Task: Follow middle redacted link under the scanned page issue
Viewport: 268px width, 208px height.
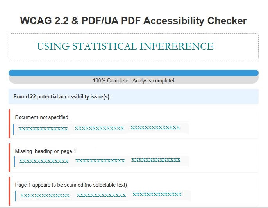Action: click(x=101, y=195)
